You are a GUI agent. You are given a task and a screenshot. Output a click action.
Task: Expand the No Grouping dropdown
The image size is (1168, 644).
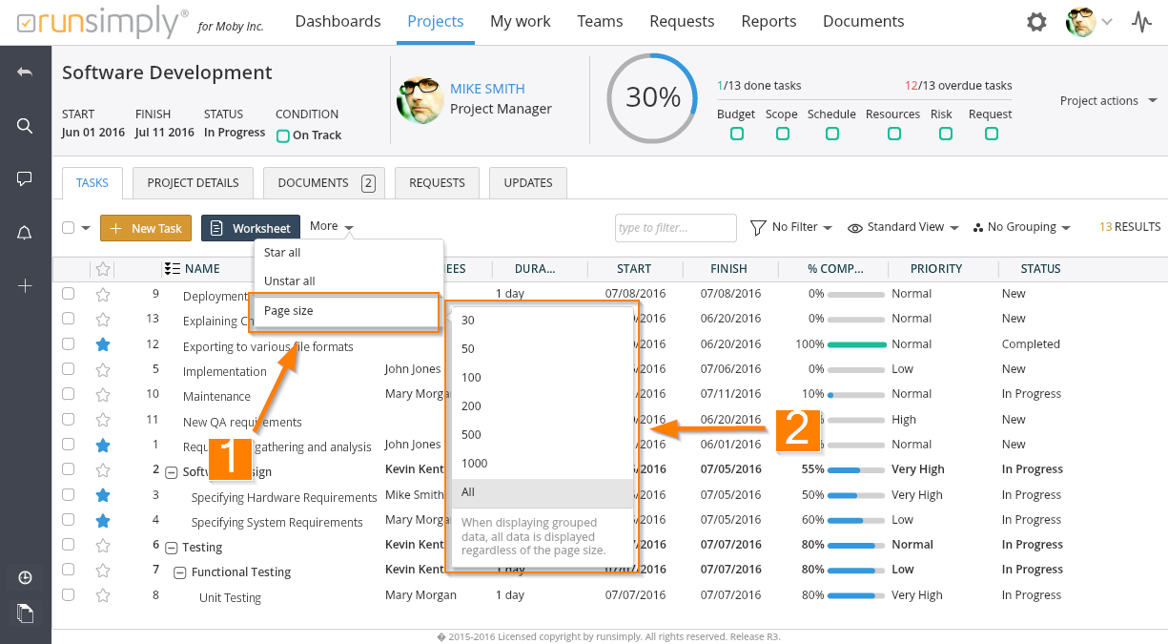tap(1021, 227)
